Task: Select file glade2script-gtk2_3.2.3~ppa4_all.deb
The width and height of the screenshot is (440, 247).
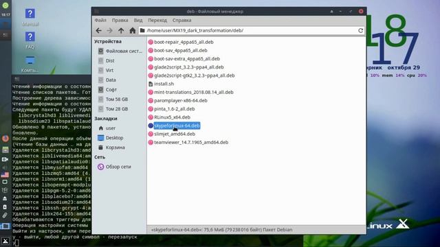Action: point(194,75)
